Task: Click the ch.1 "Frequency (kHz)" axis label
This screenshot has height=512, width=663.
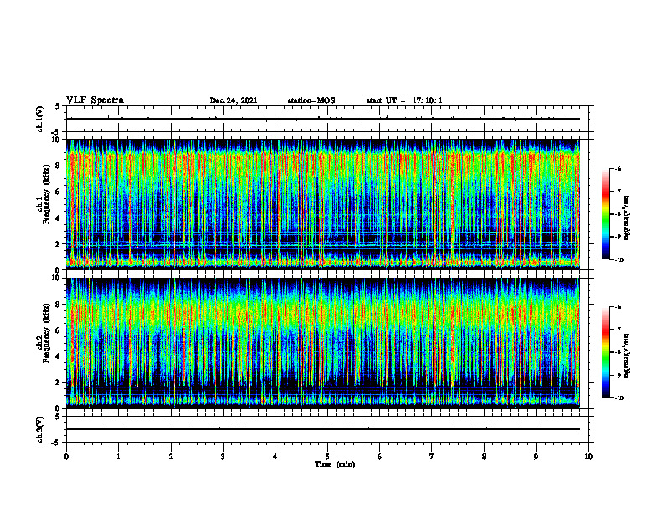Action: [x=47, y=194]
